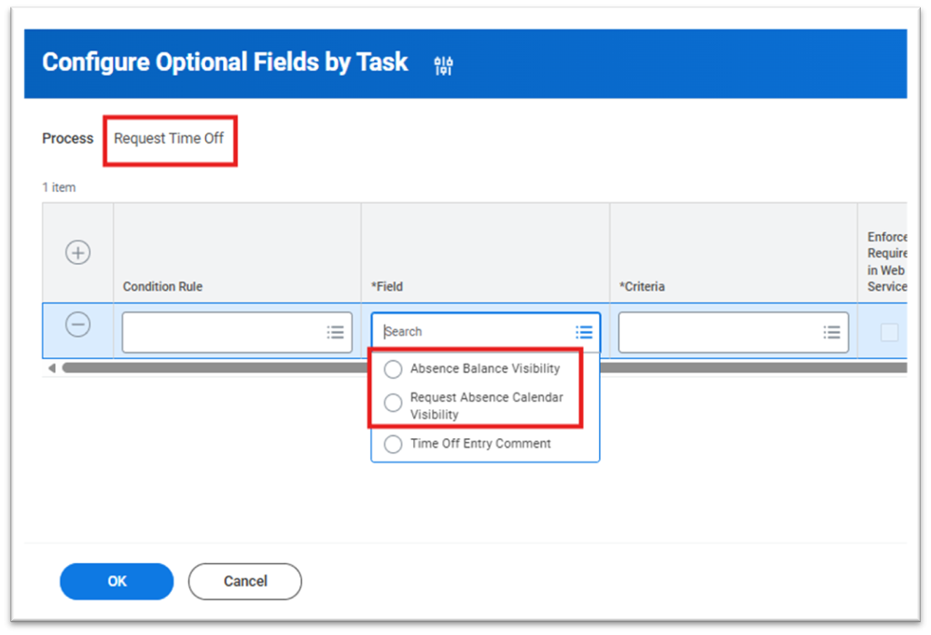Open the Request Time Off process link
This screenshot has width=931, height=635.
(x=169, y=139)
